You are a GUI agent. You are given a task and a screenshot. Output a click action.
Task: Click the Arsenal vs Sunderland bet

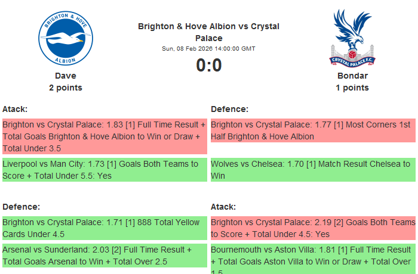coord(105,256)
